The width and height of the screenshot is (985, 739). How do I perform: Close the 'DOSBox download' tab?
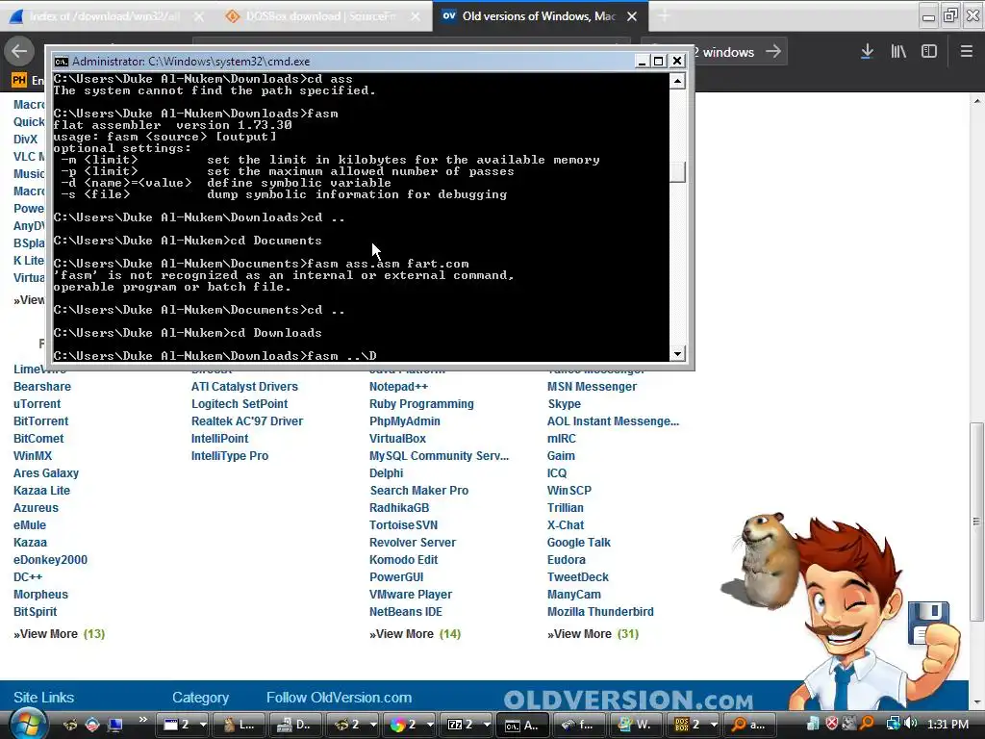tap(416, 16)
